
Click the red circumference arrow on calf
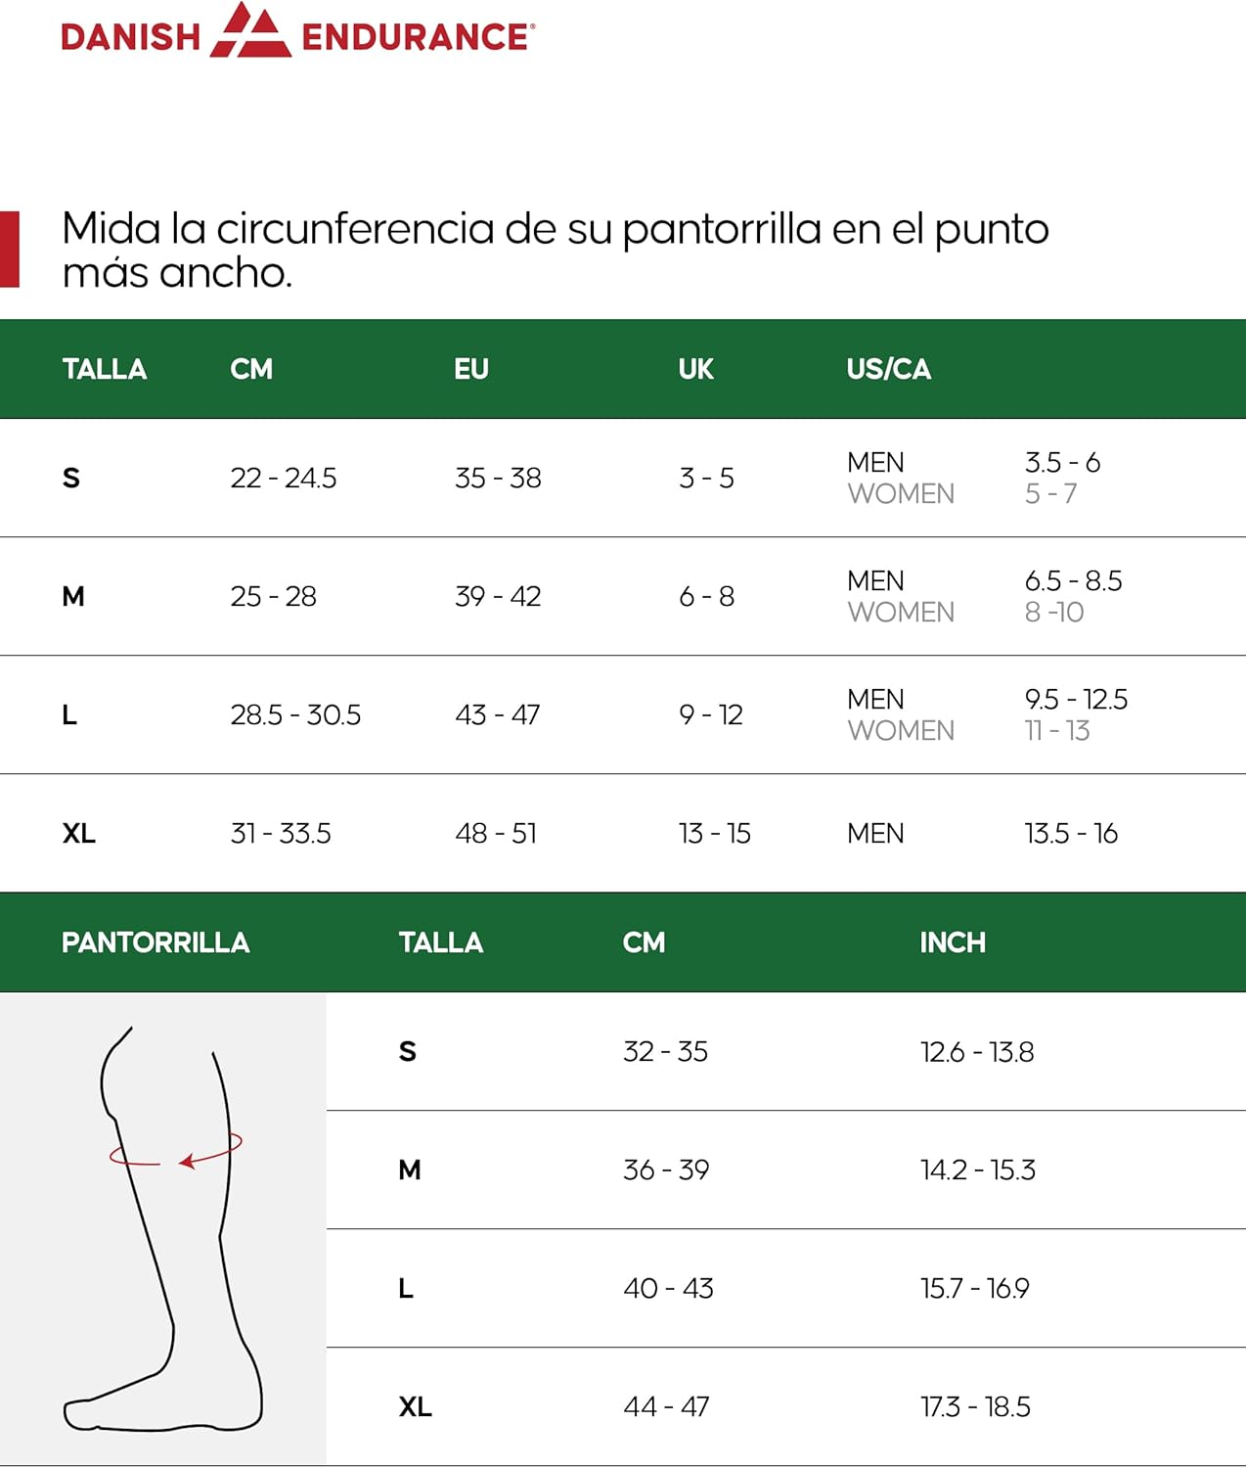[176, 1150]
